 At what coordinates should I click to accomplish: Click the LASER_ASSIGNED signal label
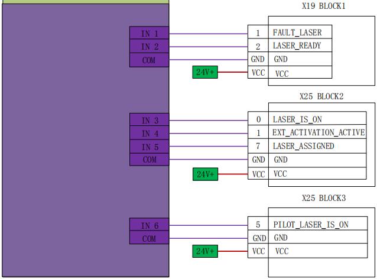[x=303, y=146]
